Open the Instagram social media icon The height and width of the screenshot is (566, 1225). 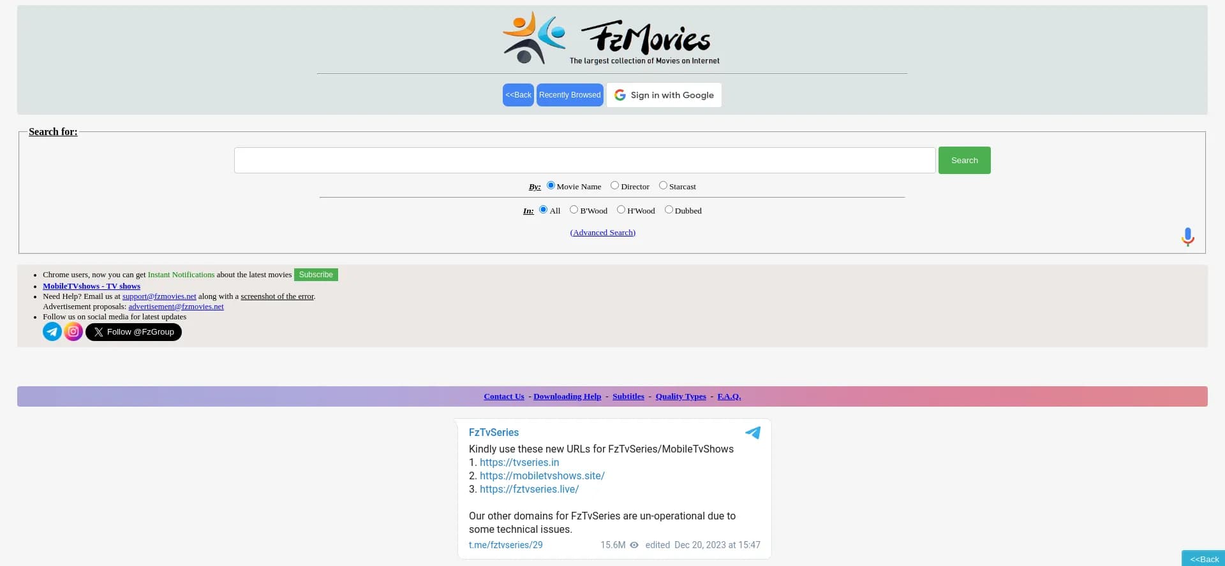point(73,331)
